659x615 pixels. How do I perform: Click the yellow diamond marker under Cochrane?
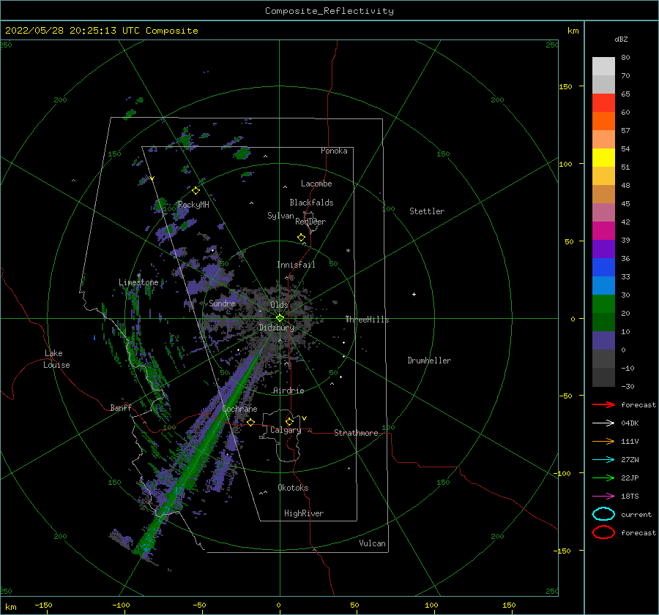click(250, 422)
